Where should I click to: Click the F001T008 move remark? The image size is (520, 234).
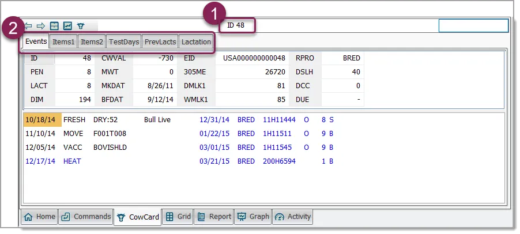click(x=110, y=134)
